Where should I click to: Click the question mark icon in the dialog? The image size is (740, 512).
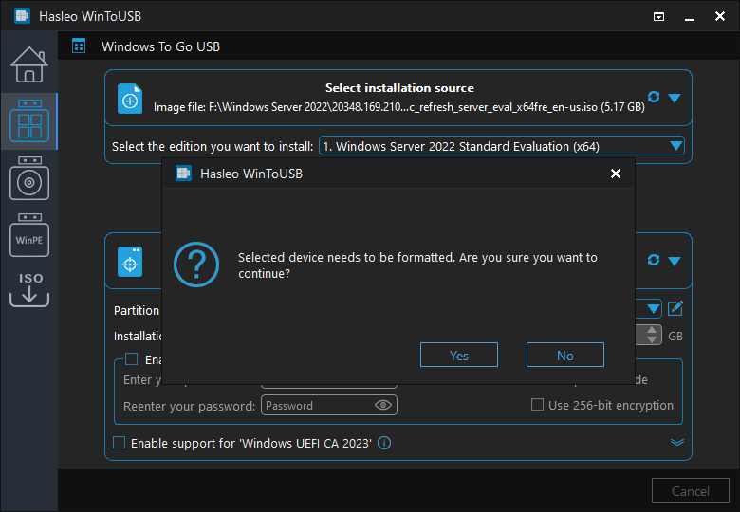point(196,265)
